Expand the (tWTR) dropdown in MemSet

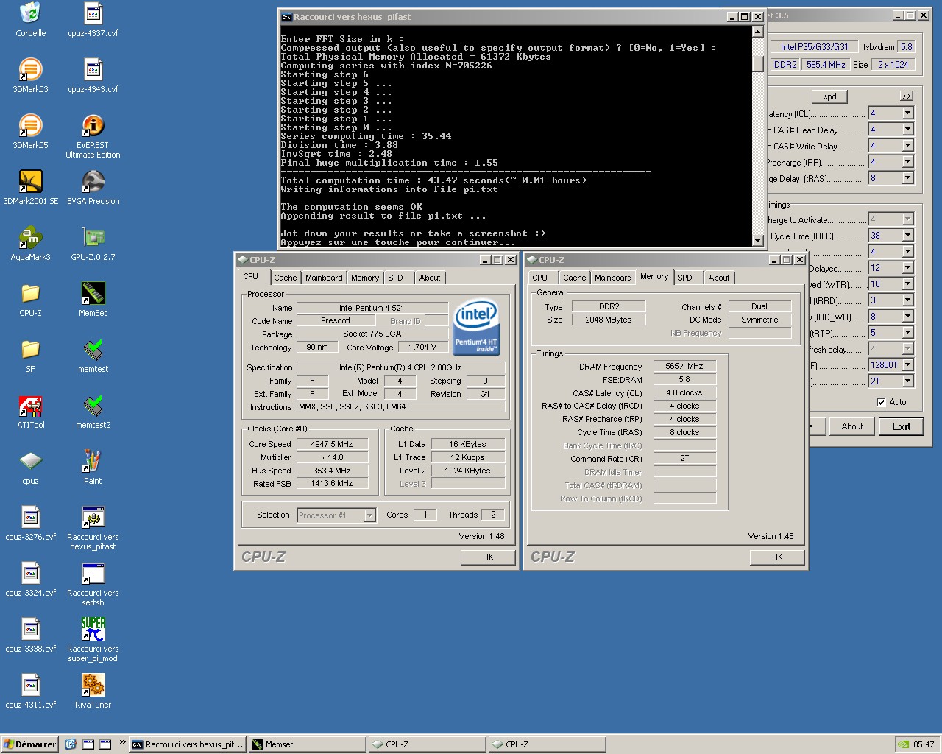[907, 284]
